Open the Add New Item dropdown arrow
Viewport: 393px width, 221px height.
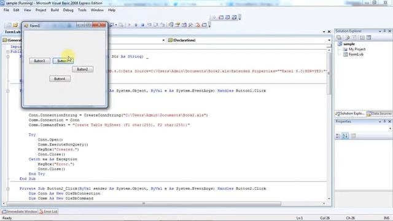(116, 25)
